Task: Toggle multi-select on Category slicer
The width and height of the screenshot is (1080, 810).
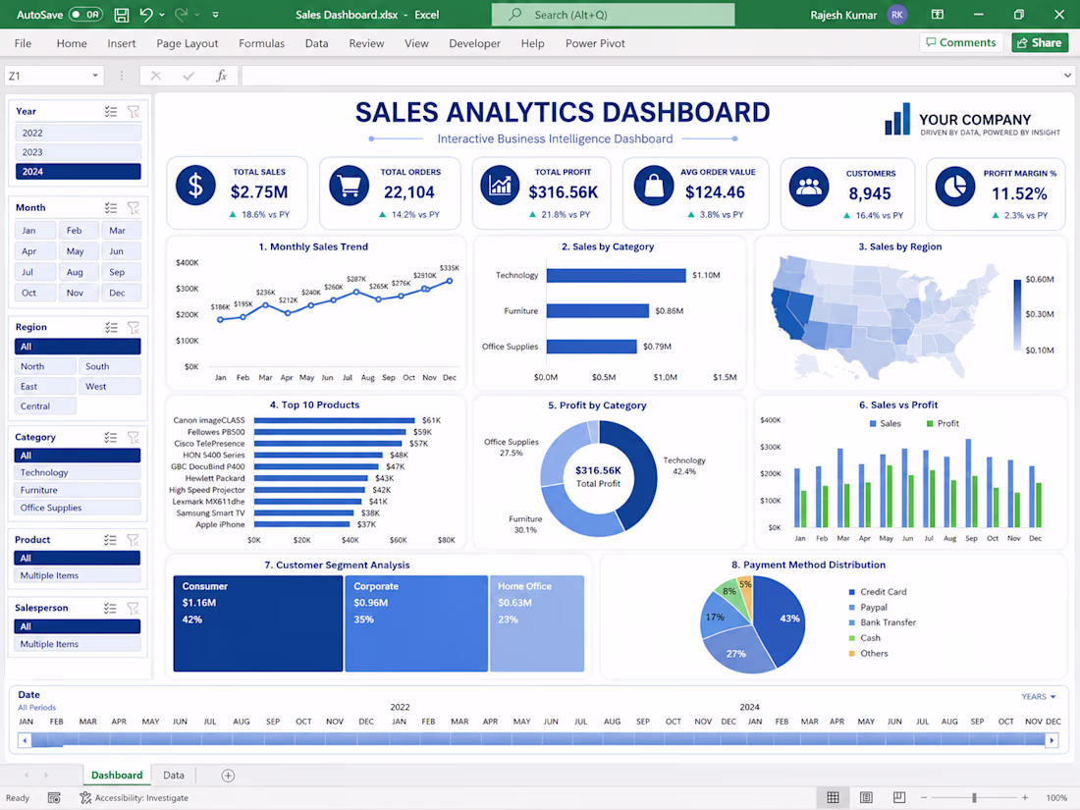Action: (x=110, y=437)
